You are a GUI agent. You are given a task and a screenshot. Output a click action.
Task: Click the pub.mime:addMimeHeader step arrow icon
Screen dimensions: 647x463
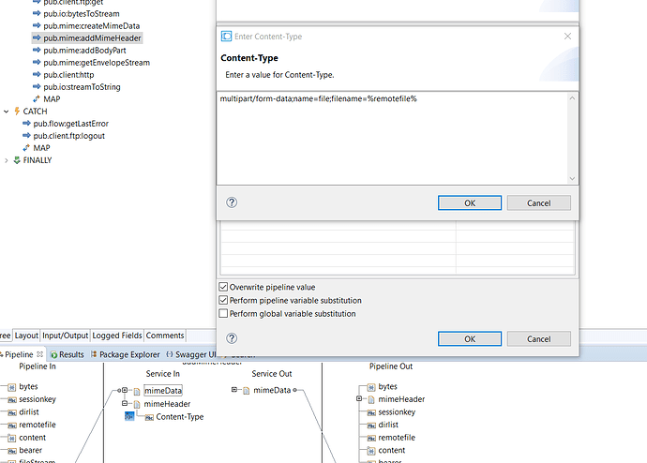tap(37, 37)
